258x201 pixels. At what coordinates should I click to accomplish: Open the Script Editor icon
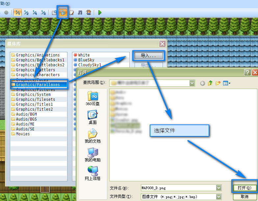(x=72, y=12)
